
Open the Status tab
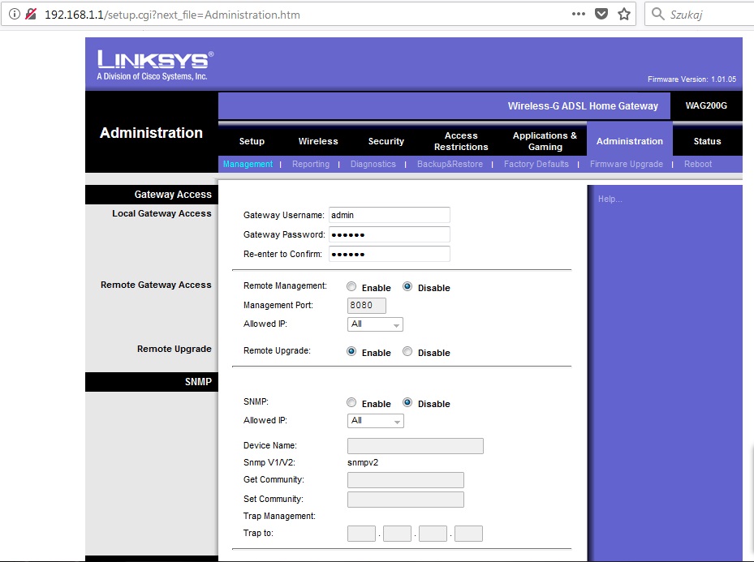coord(708,141)
